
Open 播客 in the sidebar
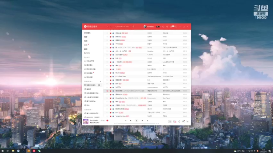pyautogui.click(x=86, y=37)
